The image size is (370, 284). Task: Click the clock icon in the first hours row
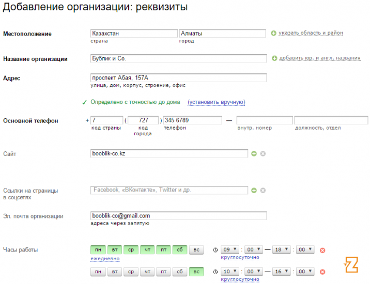point(215,250)
